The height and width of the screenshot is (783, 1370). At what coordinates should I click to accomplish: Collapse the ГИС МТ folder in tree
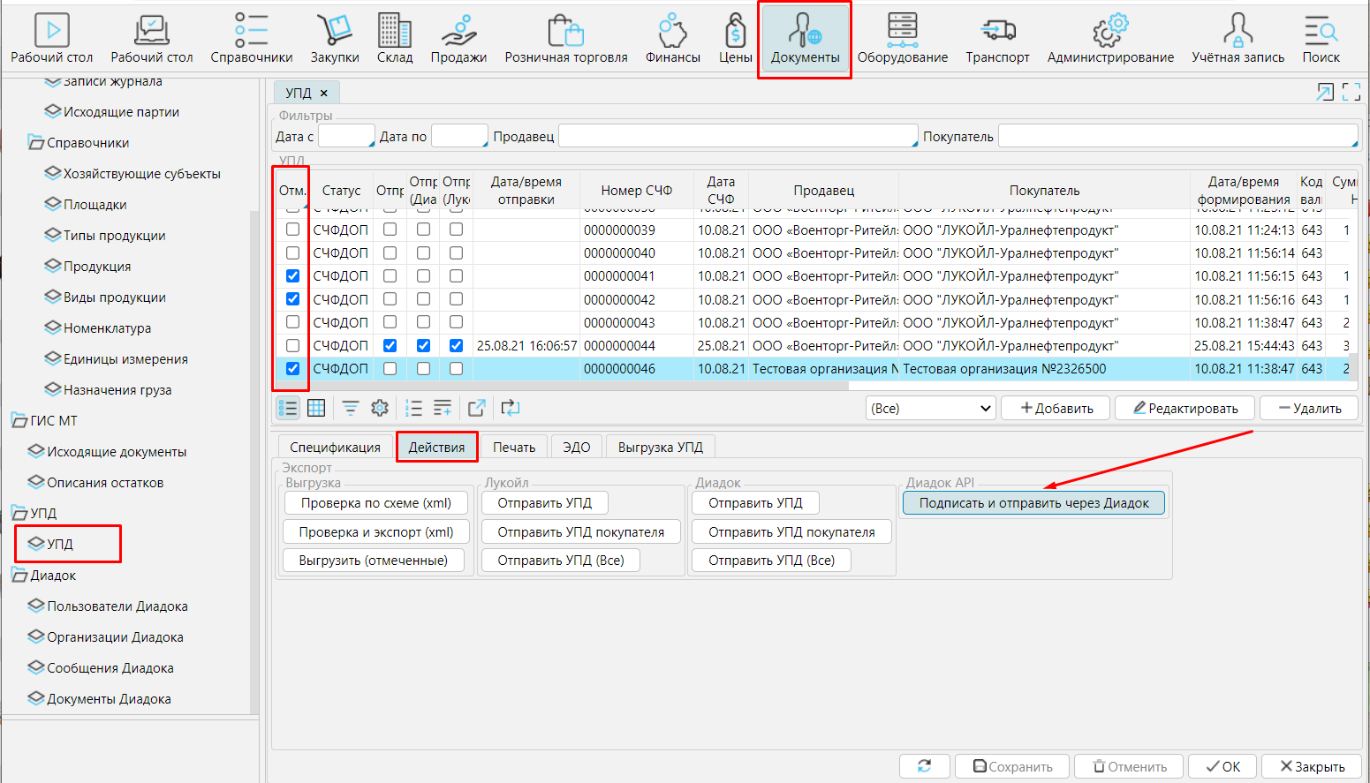pos(19,421)
